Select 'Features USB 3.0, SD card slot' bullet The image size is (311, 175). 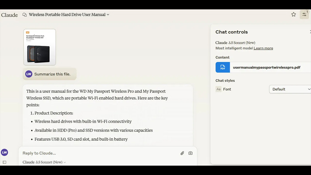coord(81,139)
